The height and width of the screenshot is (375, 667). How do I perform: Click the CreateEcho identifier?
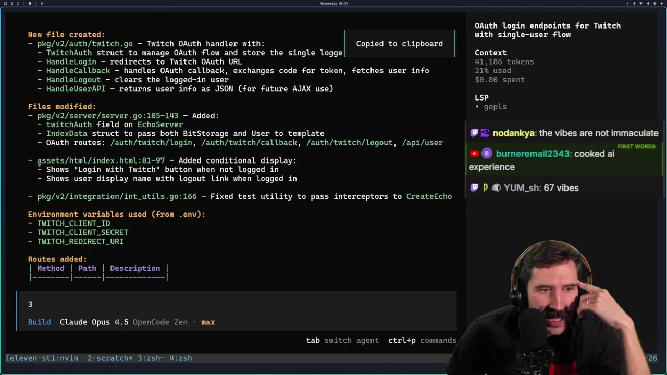(429, 196)
